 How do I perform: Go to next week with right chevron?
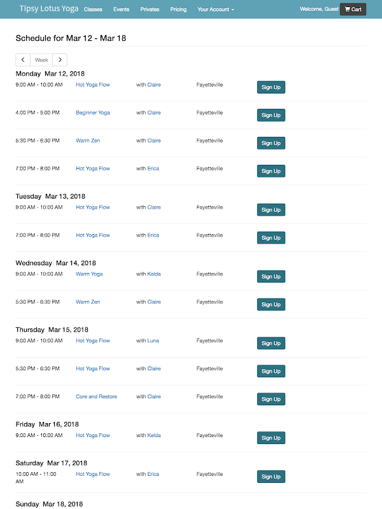60,60
